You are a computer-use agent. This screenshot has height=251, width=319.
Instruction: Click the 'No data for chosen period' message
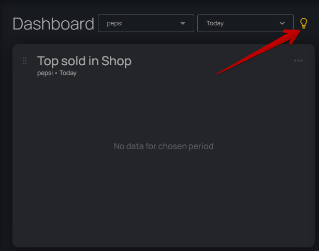pyautogui.click(x=164, y=146)
